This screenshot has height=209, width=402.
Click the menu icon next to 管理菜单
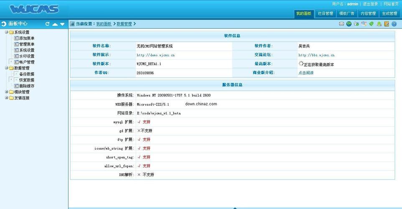click(x=16, y=44)
